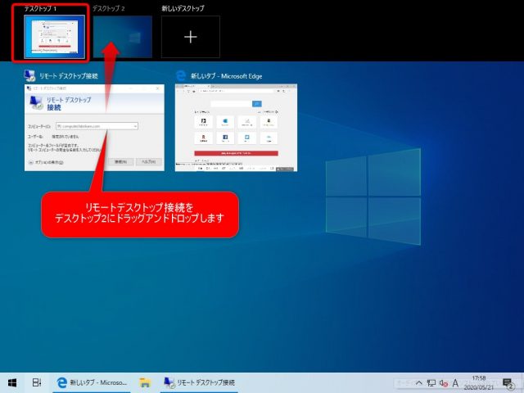The width and height of the screenshot is (524, 393).
Task: Click the Edge icon beside the new tab title
Action: point(180,76)
